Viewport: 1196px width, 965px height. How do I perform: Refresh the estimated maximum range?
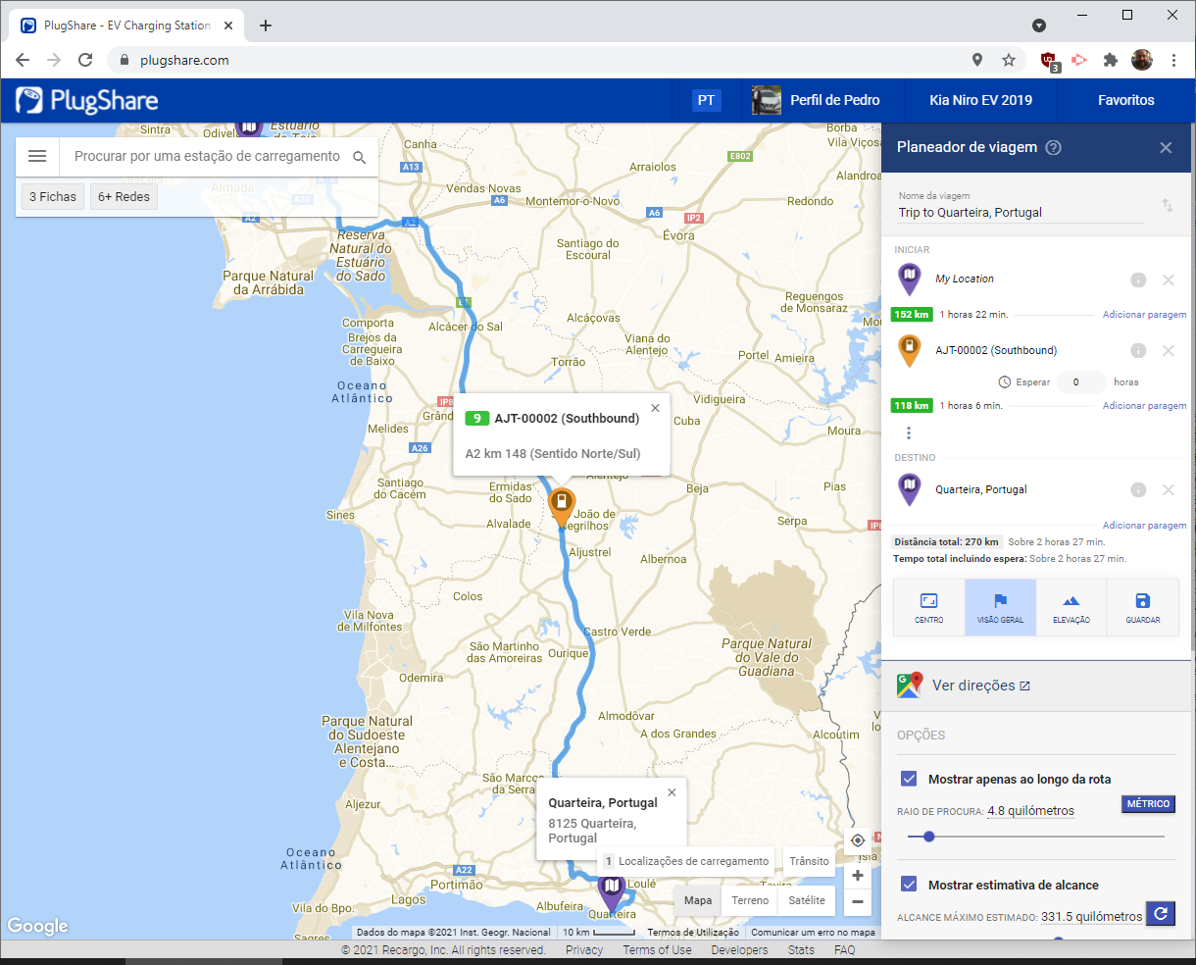[1160, 914]
